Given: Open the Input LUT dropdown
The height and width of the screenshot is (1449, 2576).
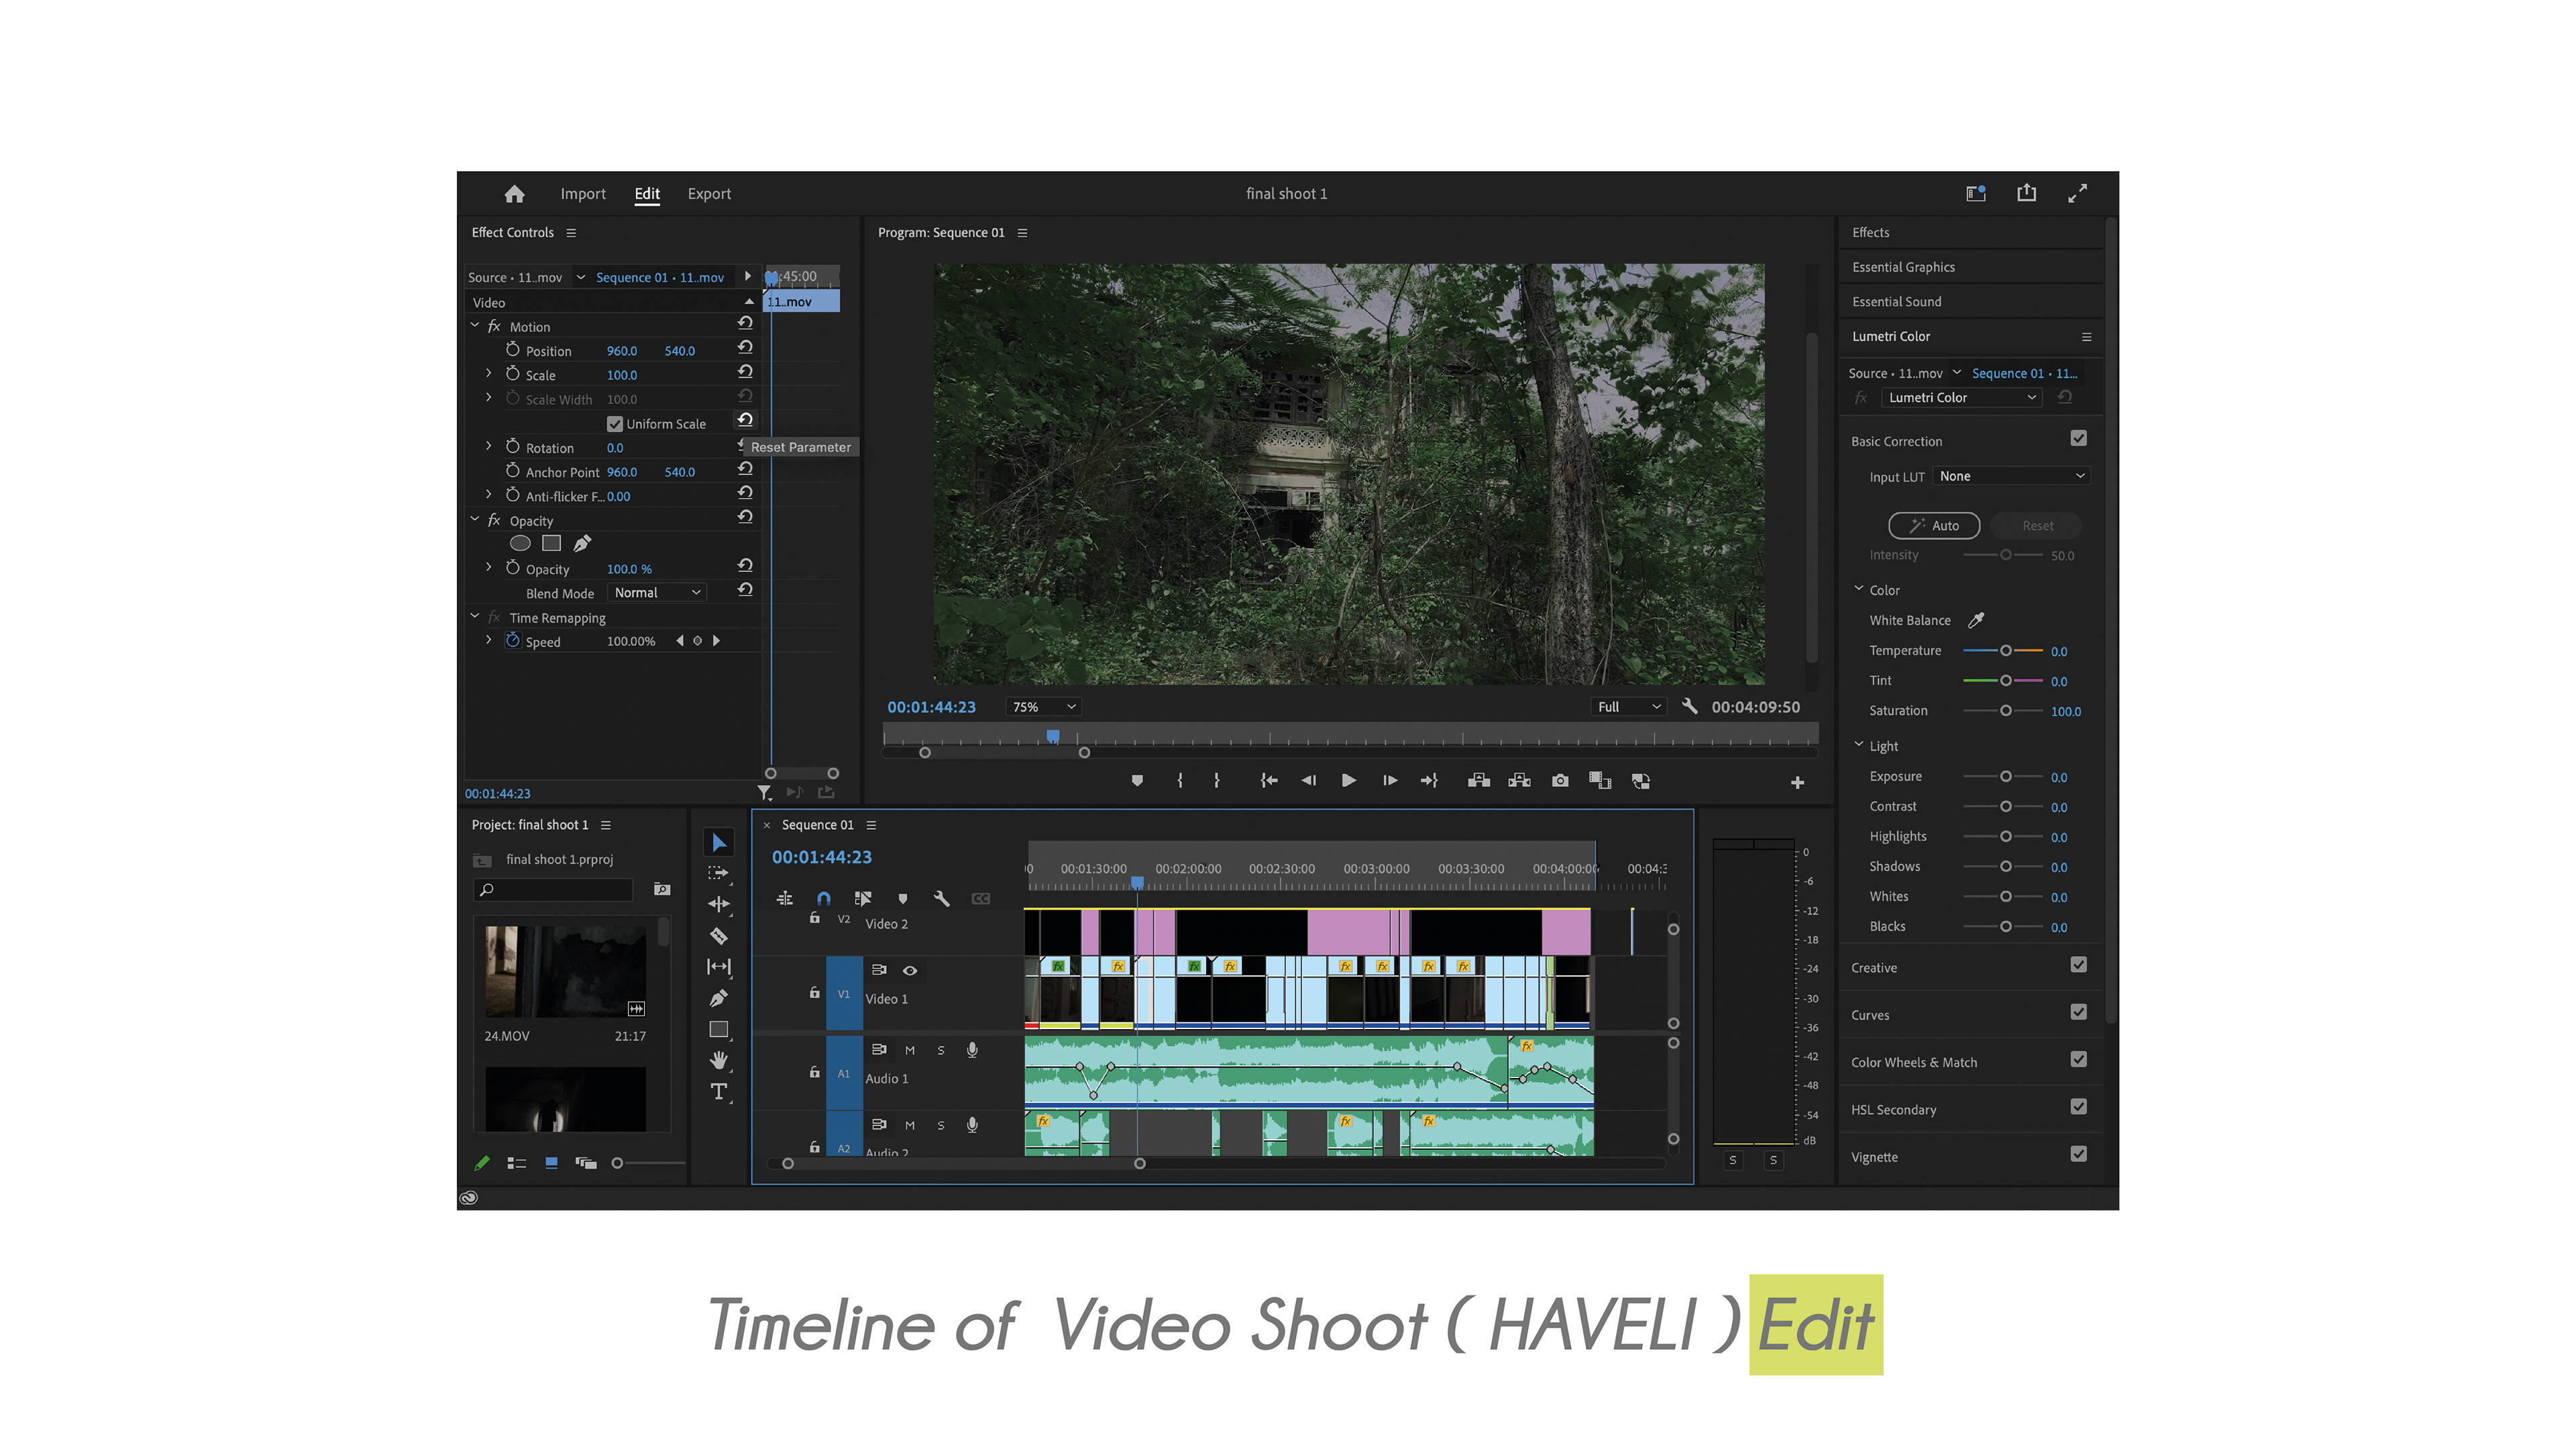Looking at the screenshot, I should point(2011,476).
